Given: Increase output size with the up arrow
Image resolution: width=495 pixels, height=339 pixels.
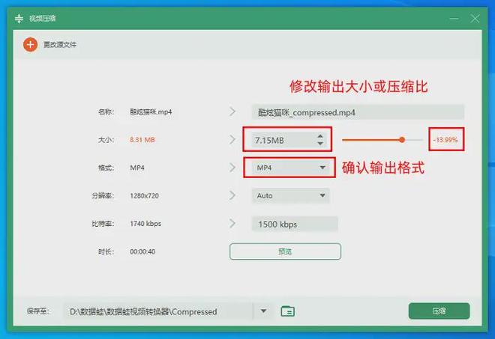Looking at the screenshot, I should coord(320,136).
